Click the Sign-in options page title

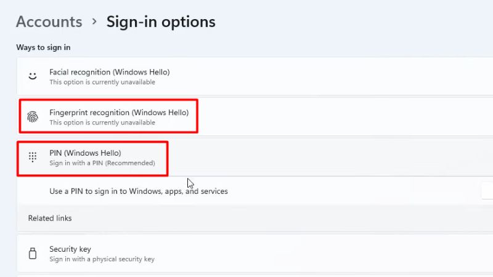point(161,22)
